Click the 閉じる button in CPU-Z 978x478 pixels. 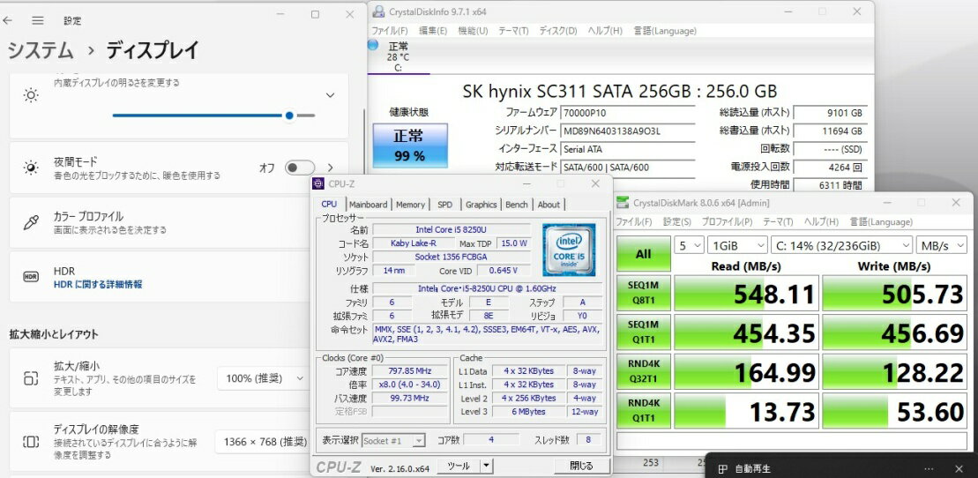(x=581, y=466)
